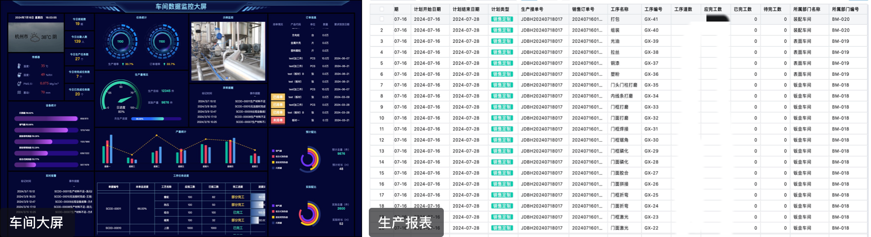Click the 预计总量 9876 value
Viewport: 871px width, 237px height.
[341, 153]
